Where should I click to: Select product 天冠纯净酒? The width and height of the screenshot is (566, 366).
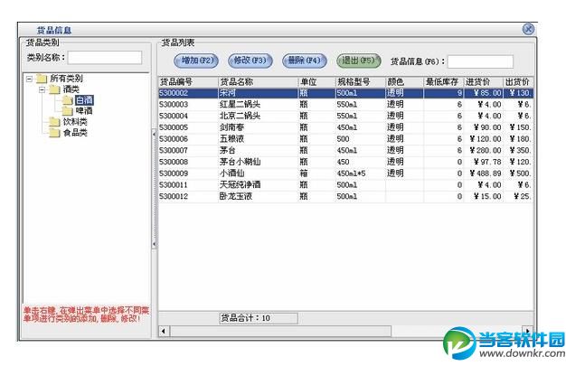coord(240,184)
